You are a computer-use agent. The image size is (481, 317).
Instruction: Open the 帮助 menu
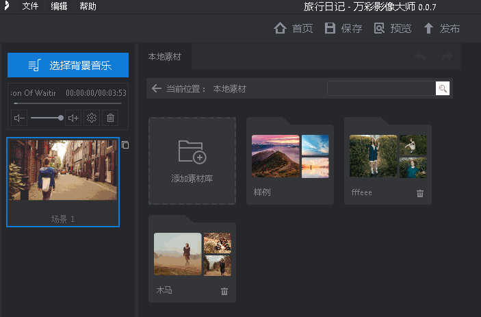click(x=88, y=7)
